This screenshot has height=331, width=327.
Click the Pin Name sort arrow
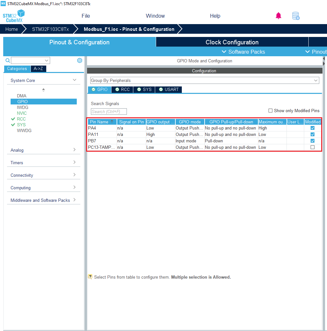point(112,121)
